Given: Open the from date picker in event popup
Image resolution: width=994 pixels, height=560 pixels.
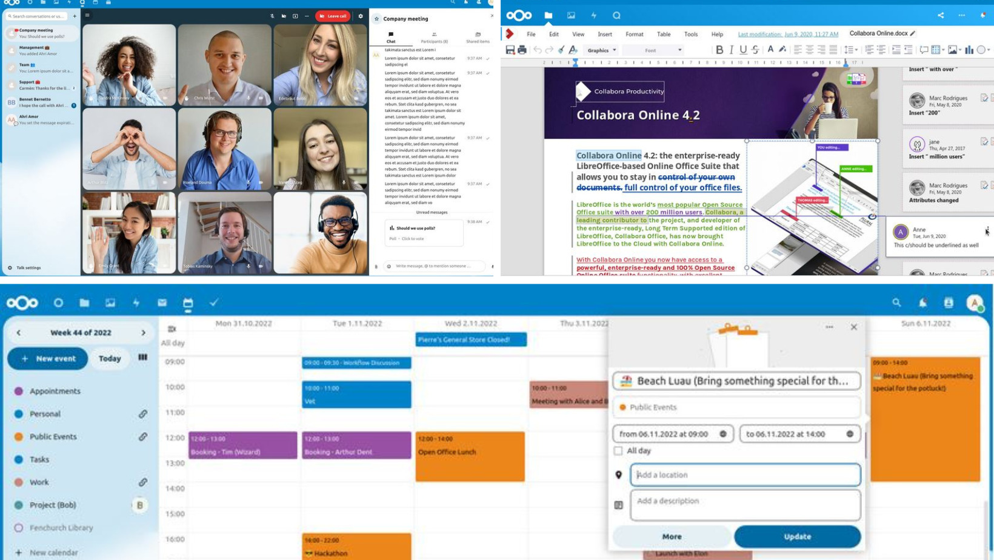Looking at the screenshot, I should (673, 434).
